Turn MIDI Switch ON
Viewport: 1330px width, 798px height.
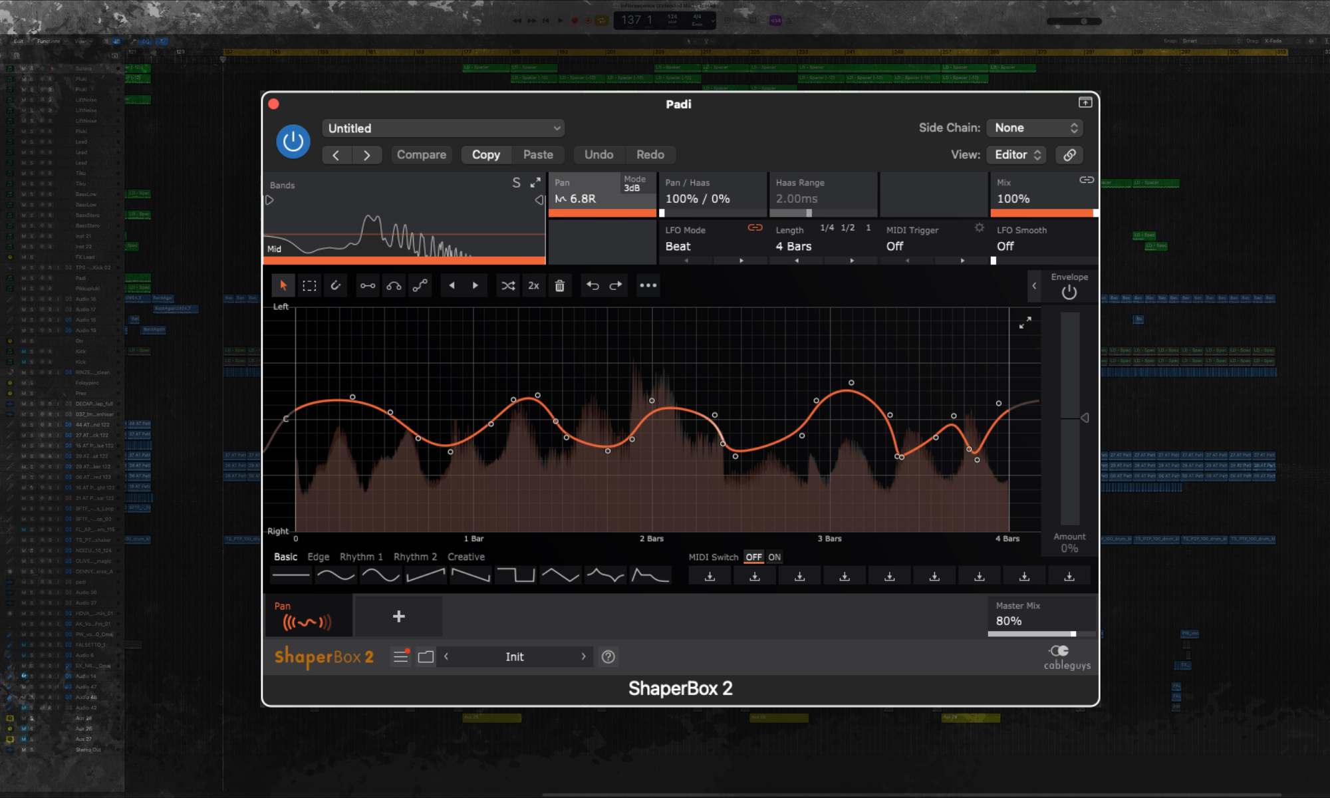(775, 557)
